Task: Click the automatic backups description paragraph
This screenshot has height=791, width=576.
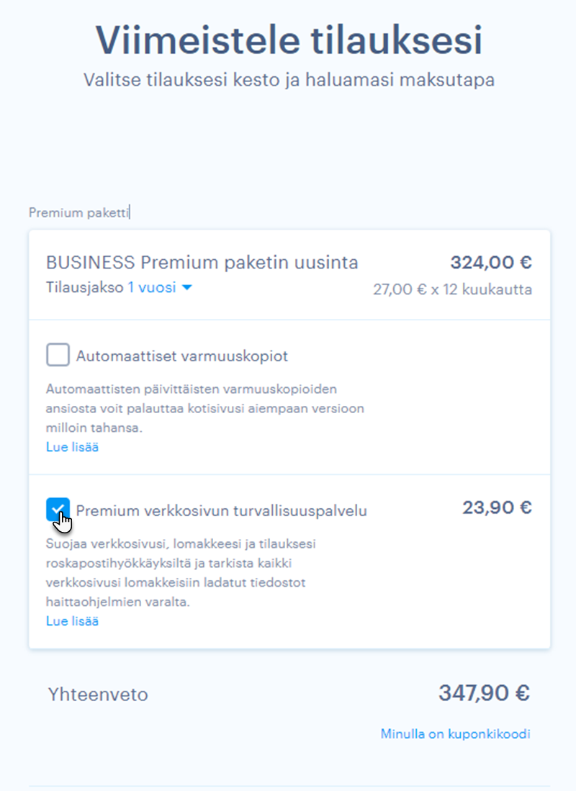Action: (204, 409)
